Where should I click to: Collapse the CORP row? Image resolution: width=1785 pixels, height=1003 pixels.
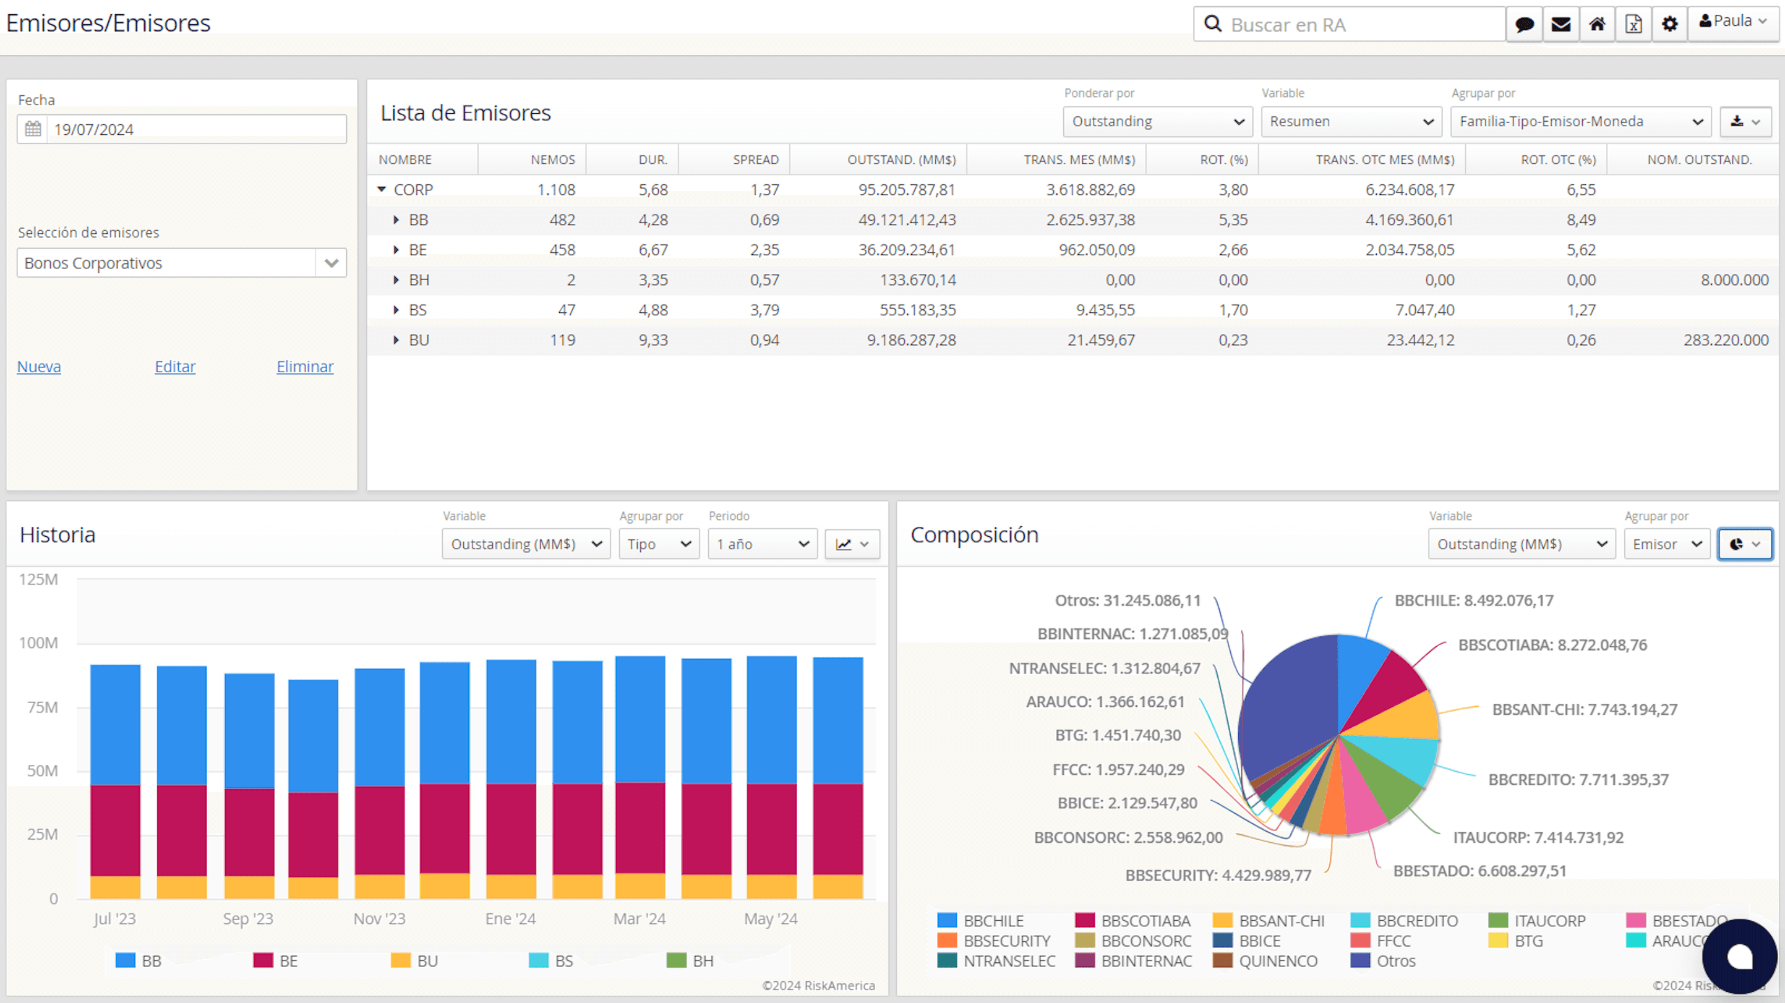(382, 189)
